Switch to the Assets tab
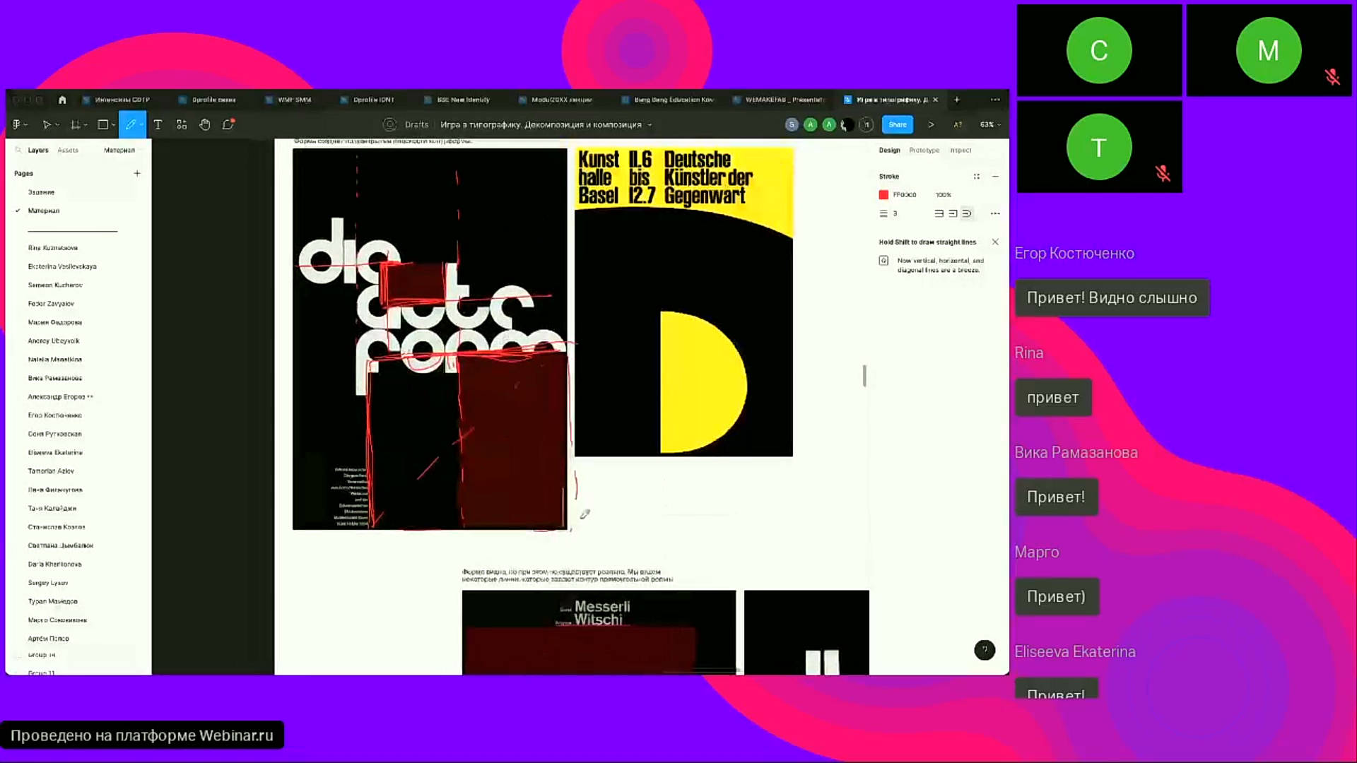The height and width of the screenshot is (763, 1357). [x=68, y=150]
